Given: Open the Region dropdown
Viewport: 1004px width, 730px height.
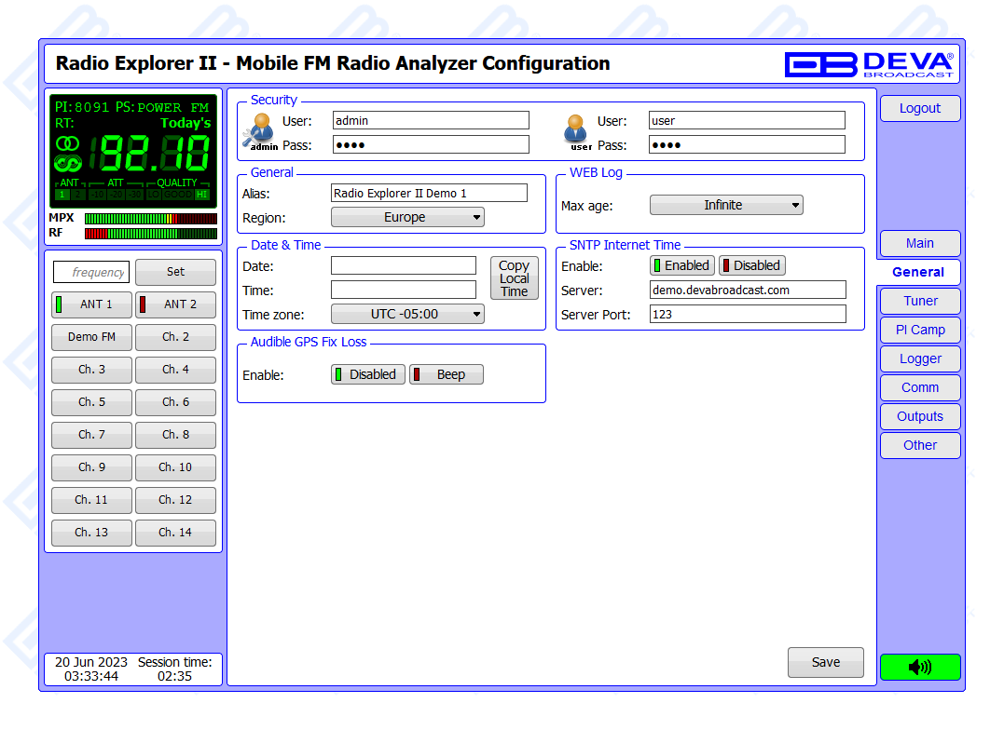Looking at the screenshot, I should click(x=407, y=217).
